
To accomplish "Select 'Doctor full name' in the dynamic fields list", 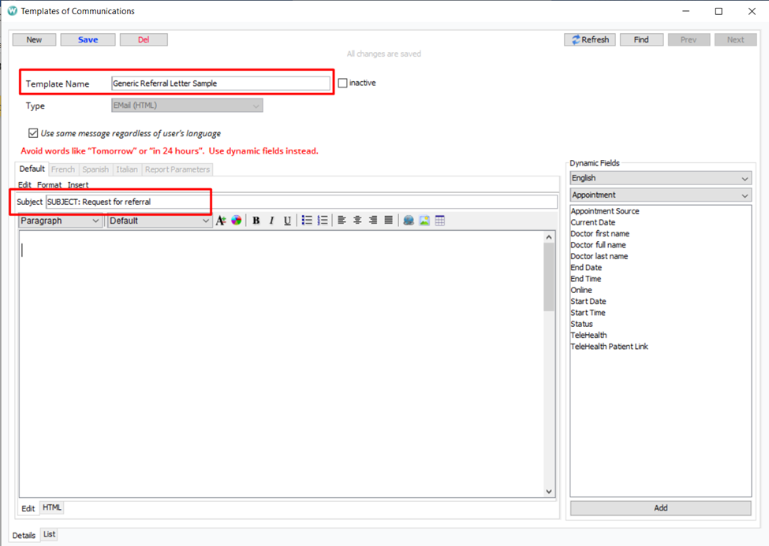I will (600, 245).
